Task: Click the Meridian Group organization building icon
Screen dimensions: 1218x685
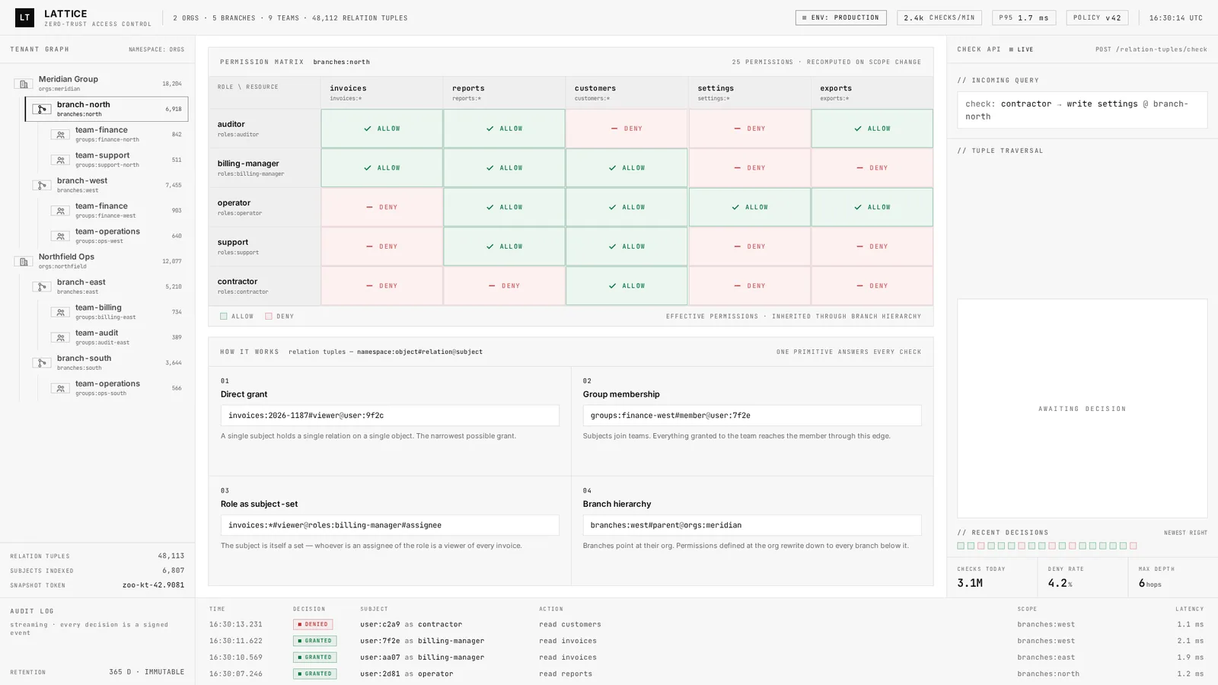Action: coord(24,84)
